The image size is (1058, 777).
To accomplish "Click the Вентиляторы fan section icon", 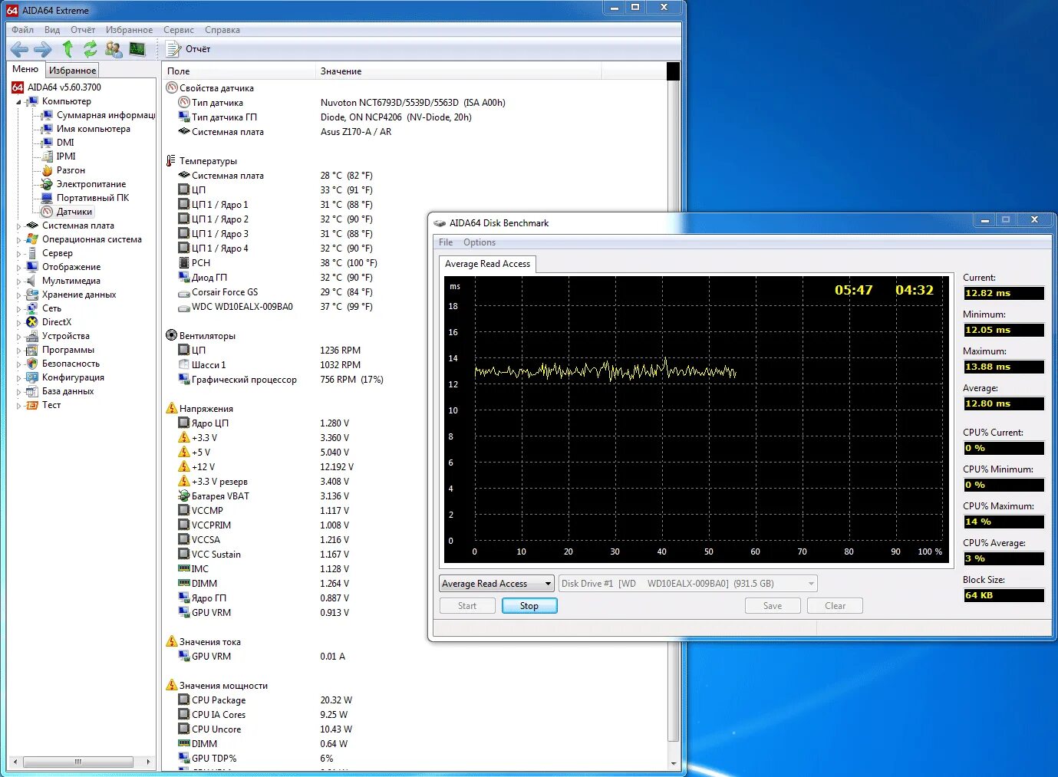I will 172,336.
